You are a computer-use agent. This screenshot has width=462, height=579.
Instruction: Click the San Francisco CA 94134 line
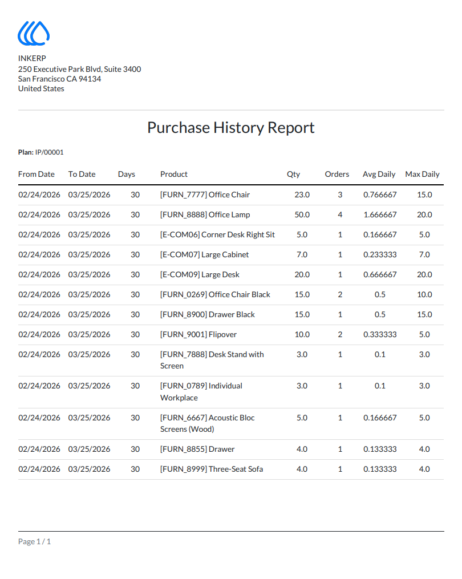click(59, 79)
